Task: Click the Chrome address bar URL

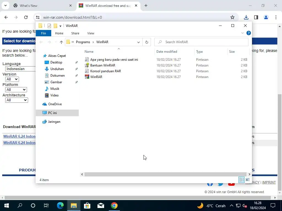Action: click(72, 17)
